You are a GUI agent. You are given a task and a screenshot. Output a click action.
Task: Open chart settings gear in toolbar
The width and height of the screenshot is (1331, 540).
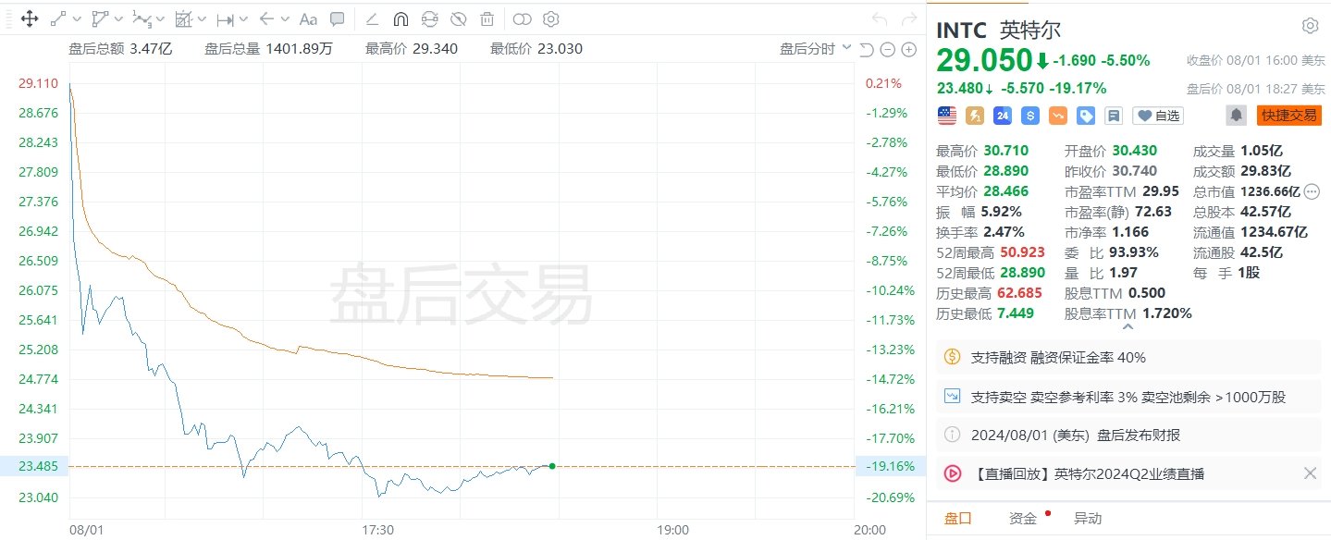tap(551, 18)
